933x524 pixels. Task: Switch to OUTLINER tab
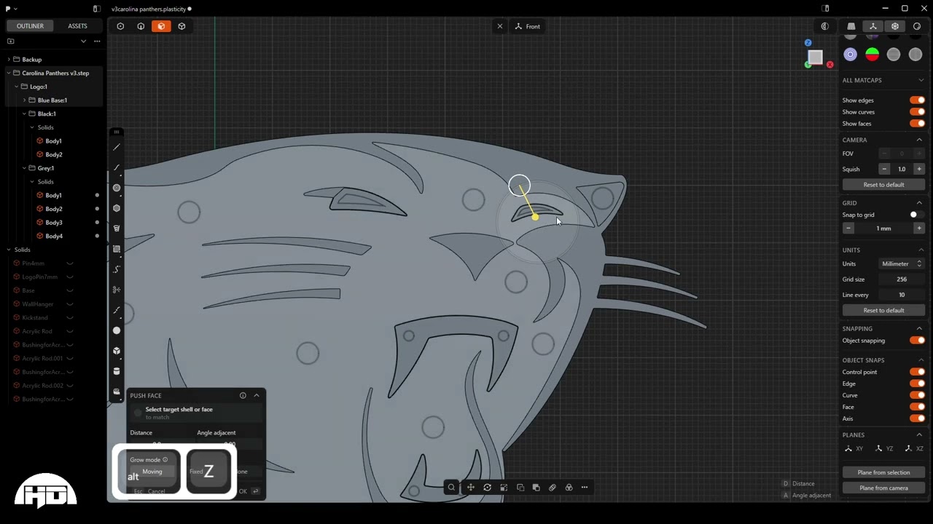[30, 26]
